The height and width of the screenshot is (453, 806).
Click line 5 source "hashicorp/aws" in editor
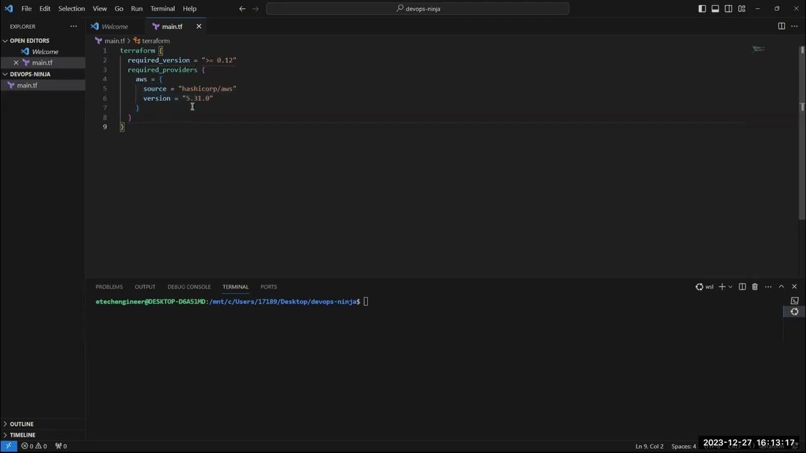tap(190, 89)
